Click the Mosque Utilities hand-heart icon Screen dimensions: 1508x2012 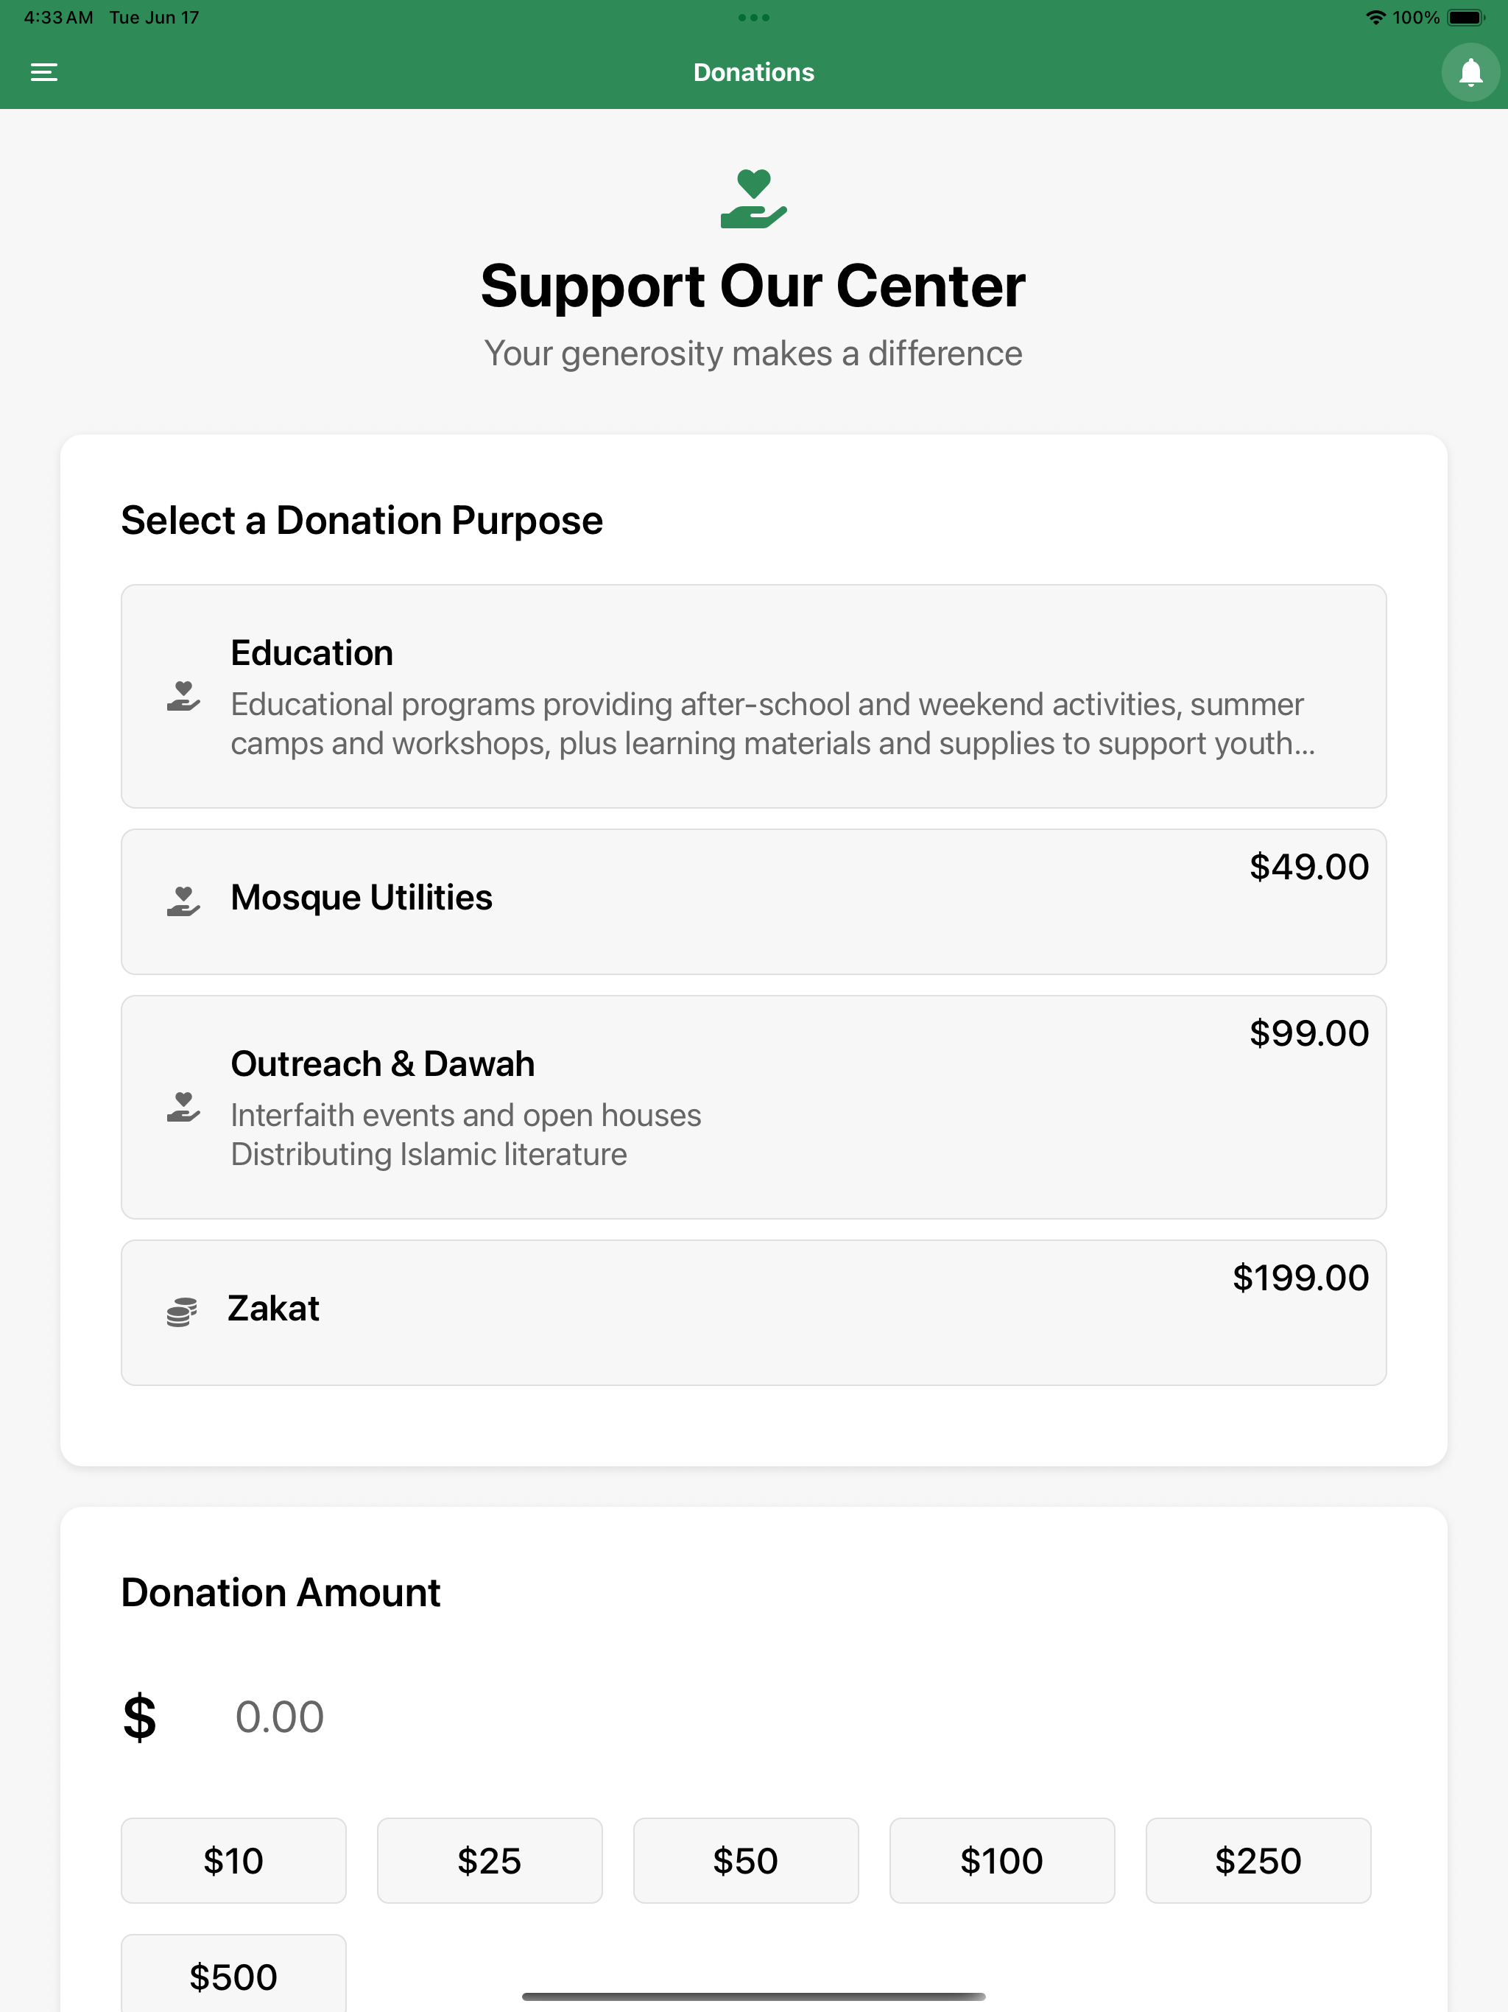(183, 901)
